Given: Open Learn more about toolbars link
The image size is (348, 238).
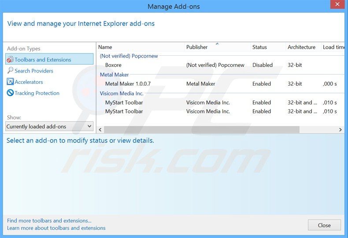Looking at the screenshot, I should point(56,228).
